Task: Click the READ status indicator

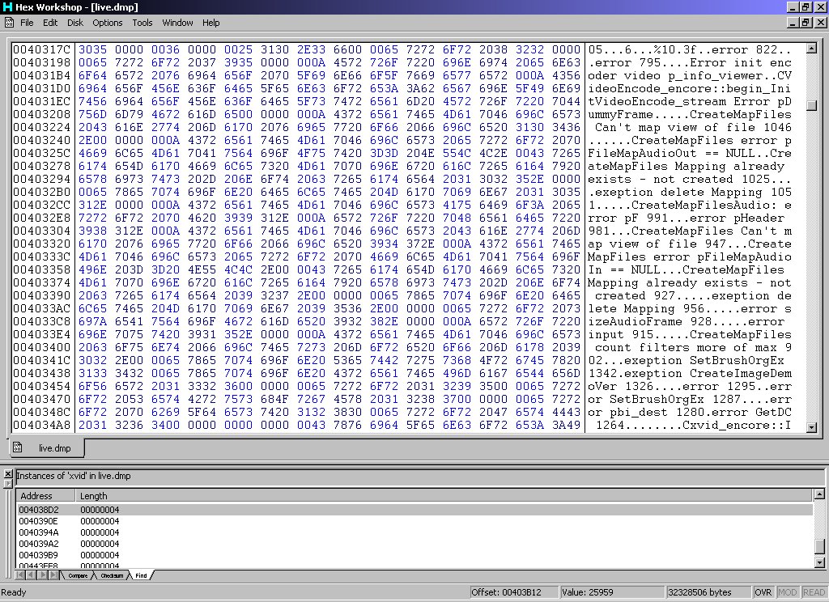Action: coord(814,592)
